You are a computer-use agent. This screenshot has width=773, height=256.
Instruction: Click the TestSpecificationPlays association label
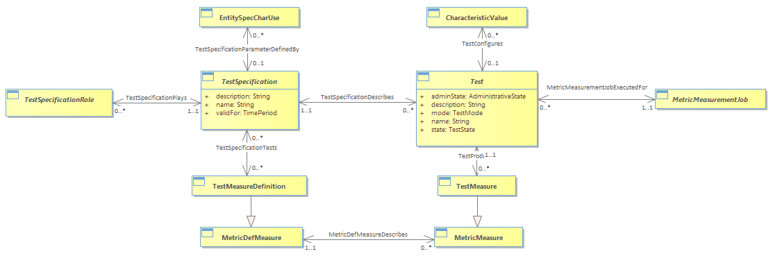pyautogui.click(x=156, y=98)
